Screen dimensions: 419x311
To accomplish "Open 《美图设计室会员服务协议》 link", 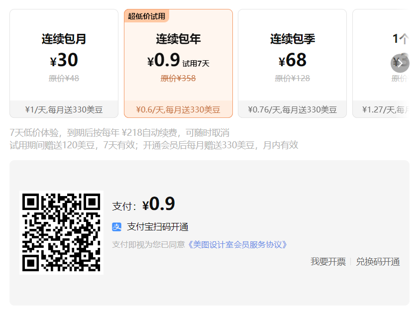I will [237, 244].
